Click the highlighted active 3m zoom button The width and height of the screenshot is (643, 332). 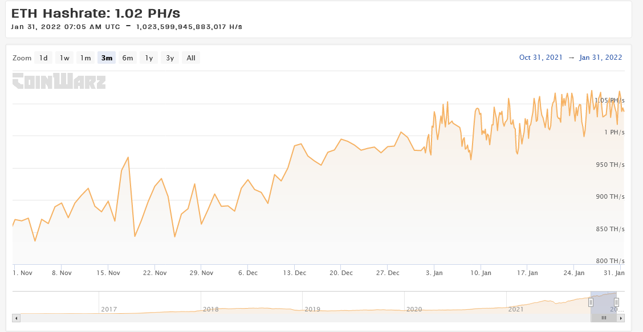tap(106, 58)
